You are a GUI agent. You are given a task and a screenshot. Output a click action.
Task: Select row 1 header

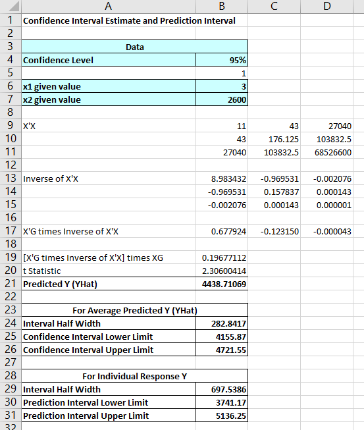pyautogui.click(x=11, y=20)
